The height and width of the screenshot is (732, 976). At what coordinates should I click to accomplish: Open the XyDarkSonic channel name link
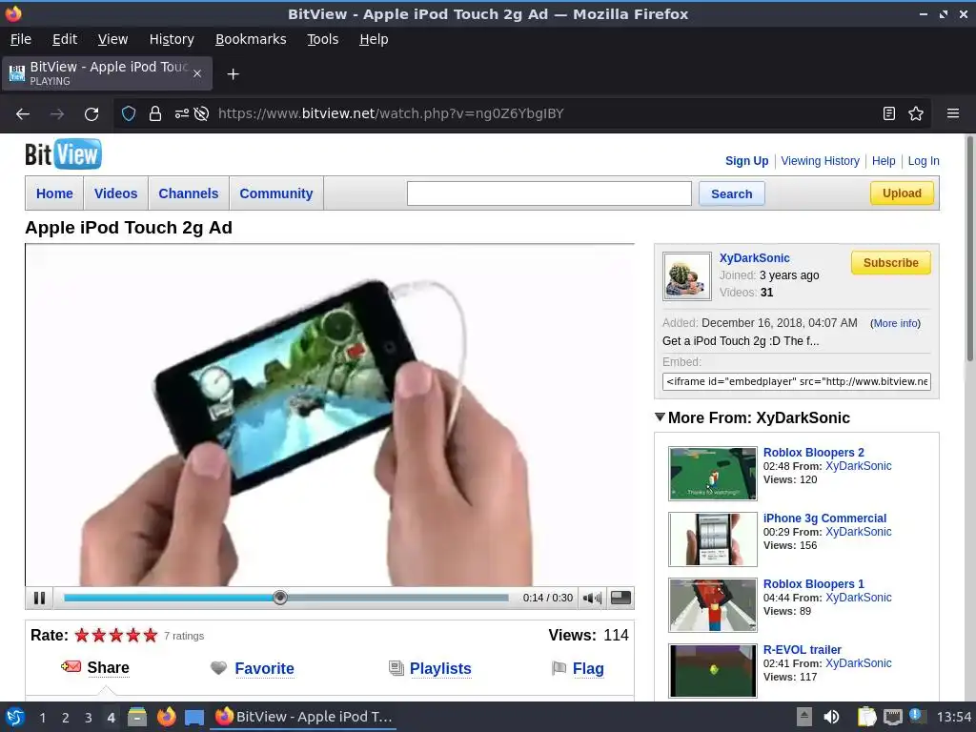[x=755, y=257]
